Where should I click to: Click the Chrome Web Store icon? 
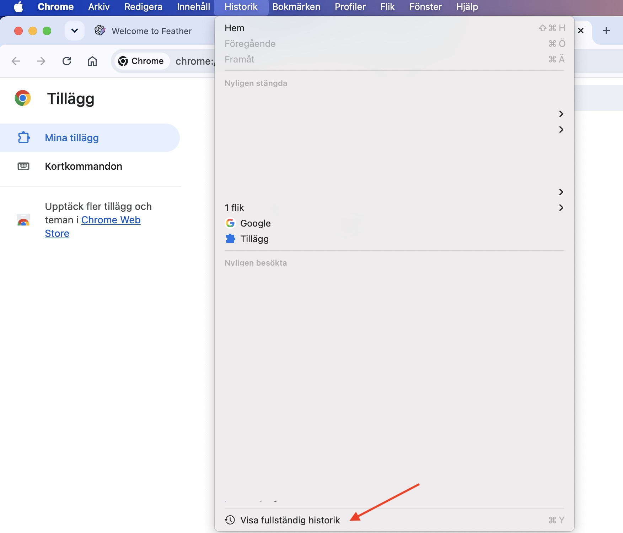pyautogui.click(x=23, y=220)
